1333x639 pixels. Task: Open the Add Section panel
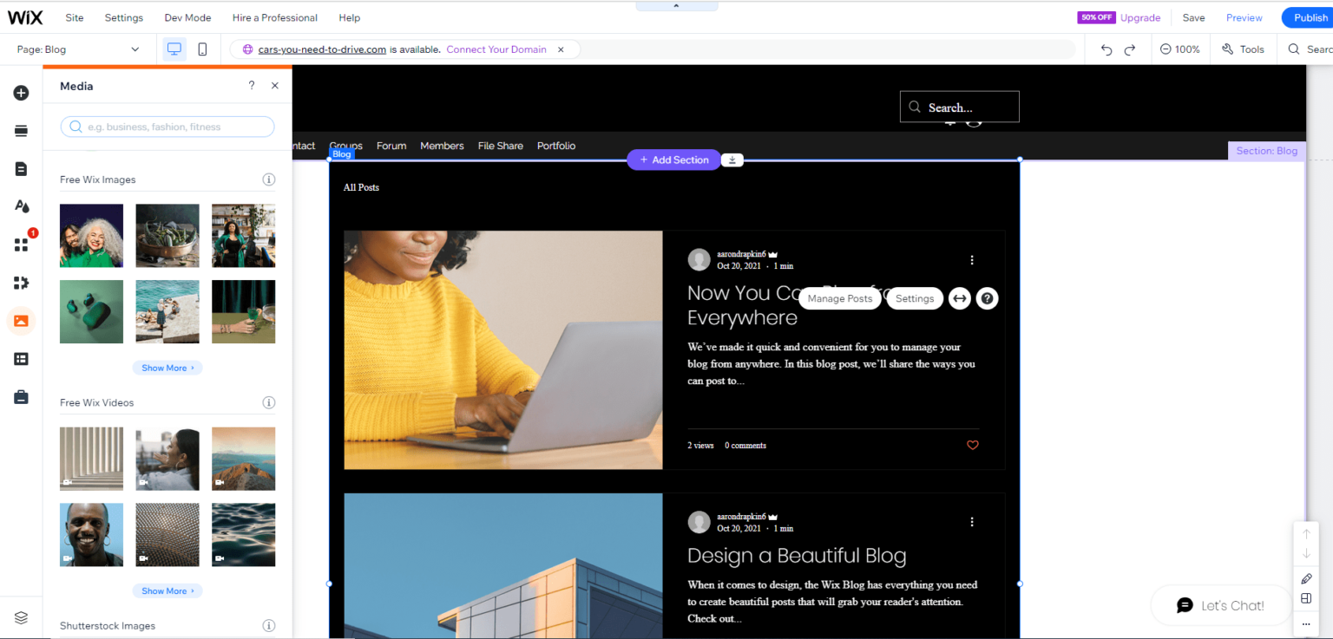click(21, 130)
